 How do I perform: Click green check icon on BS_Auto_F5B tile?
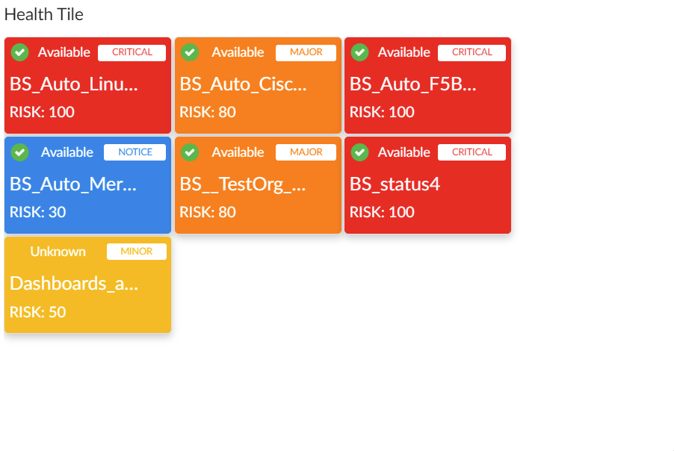[360, 52]
